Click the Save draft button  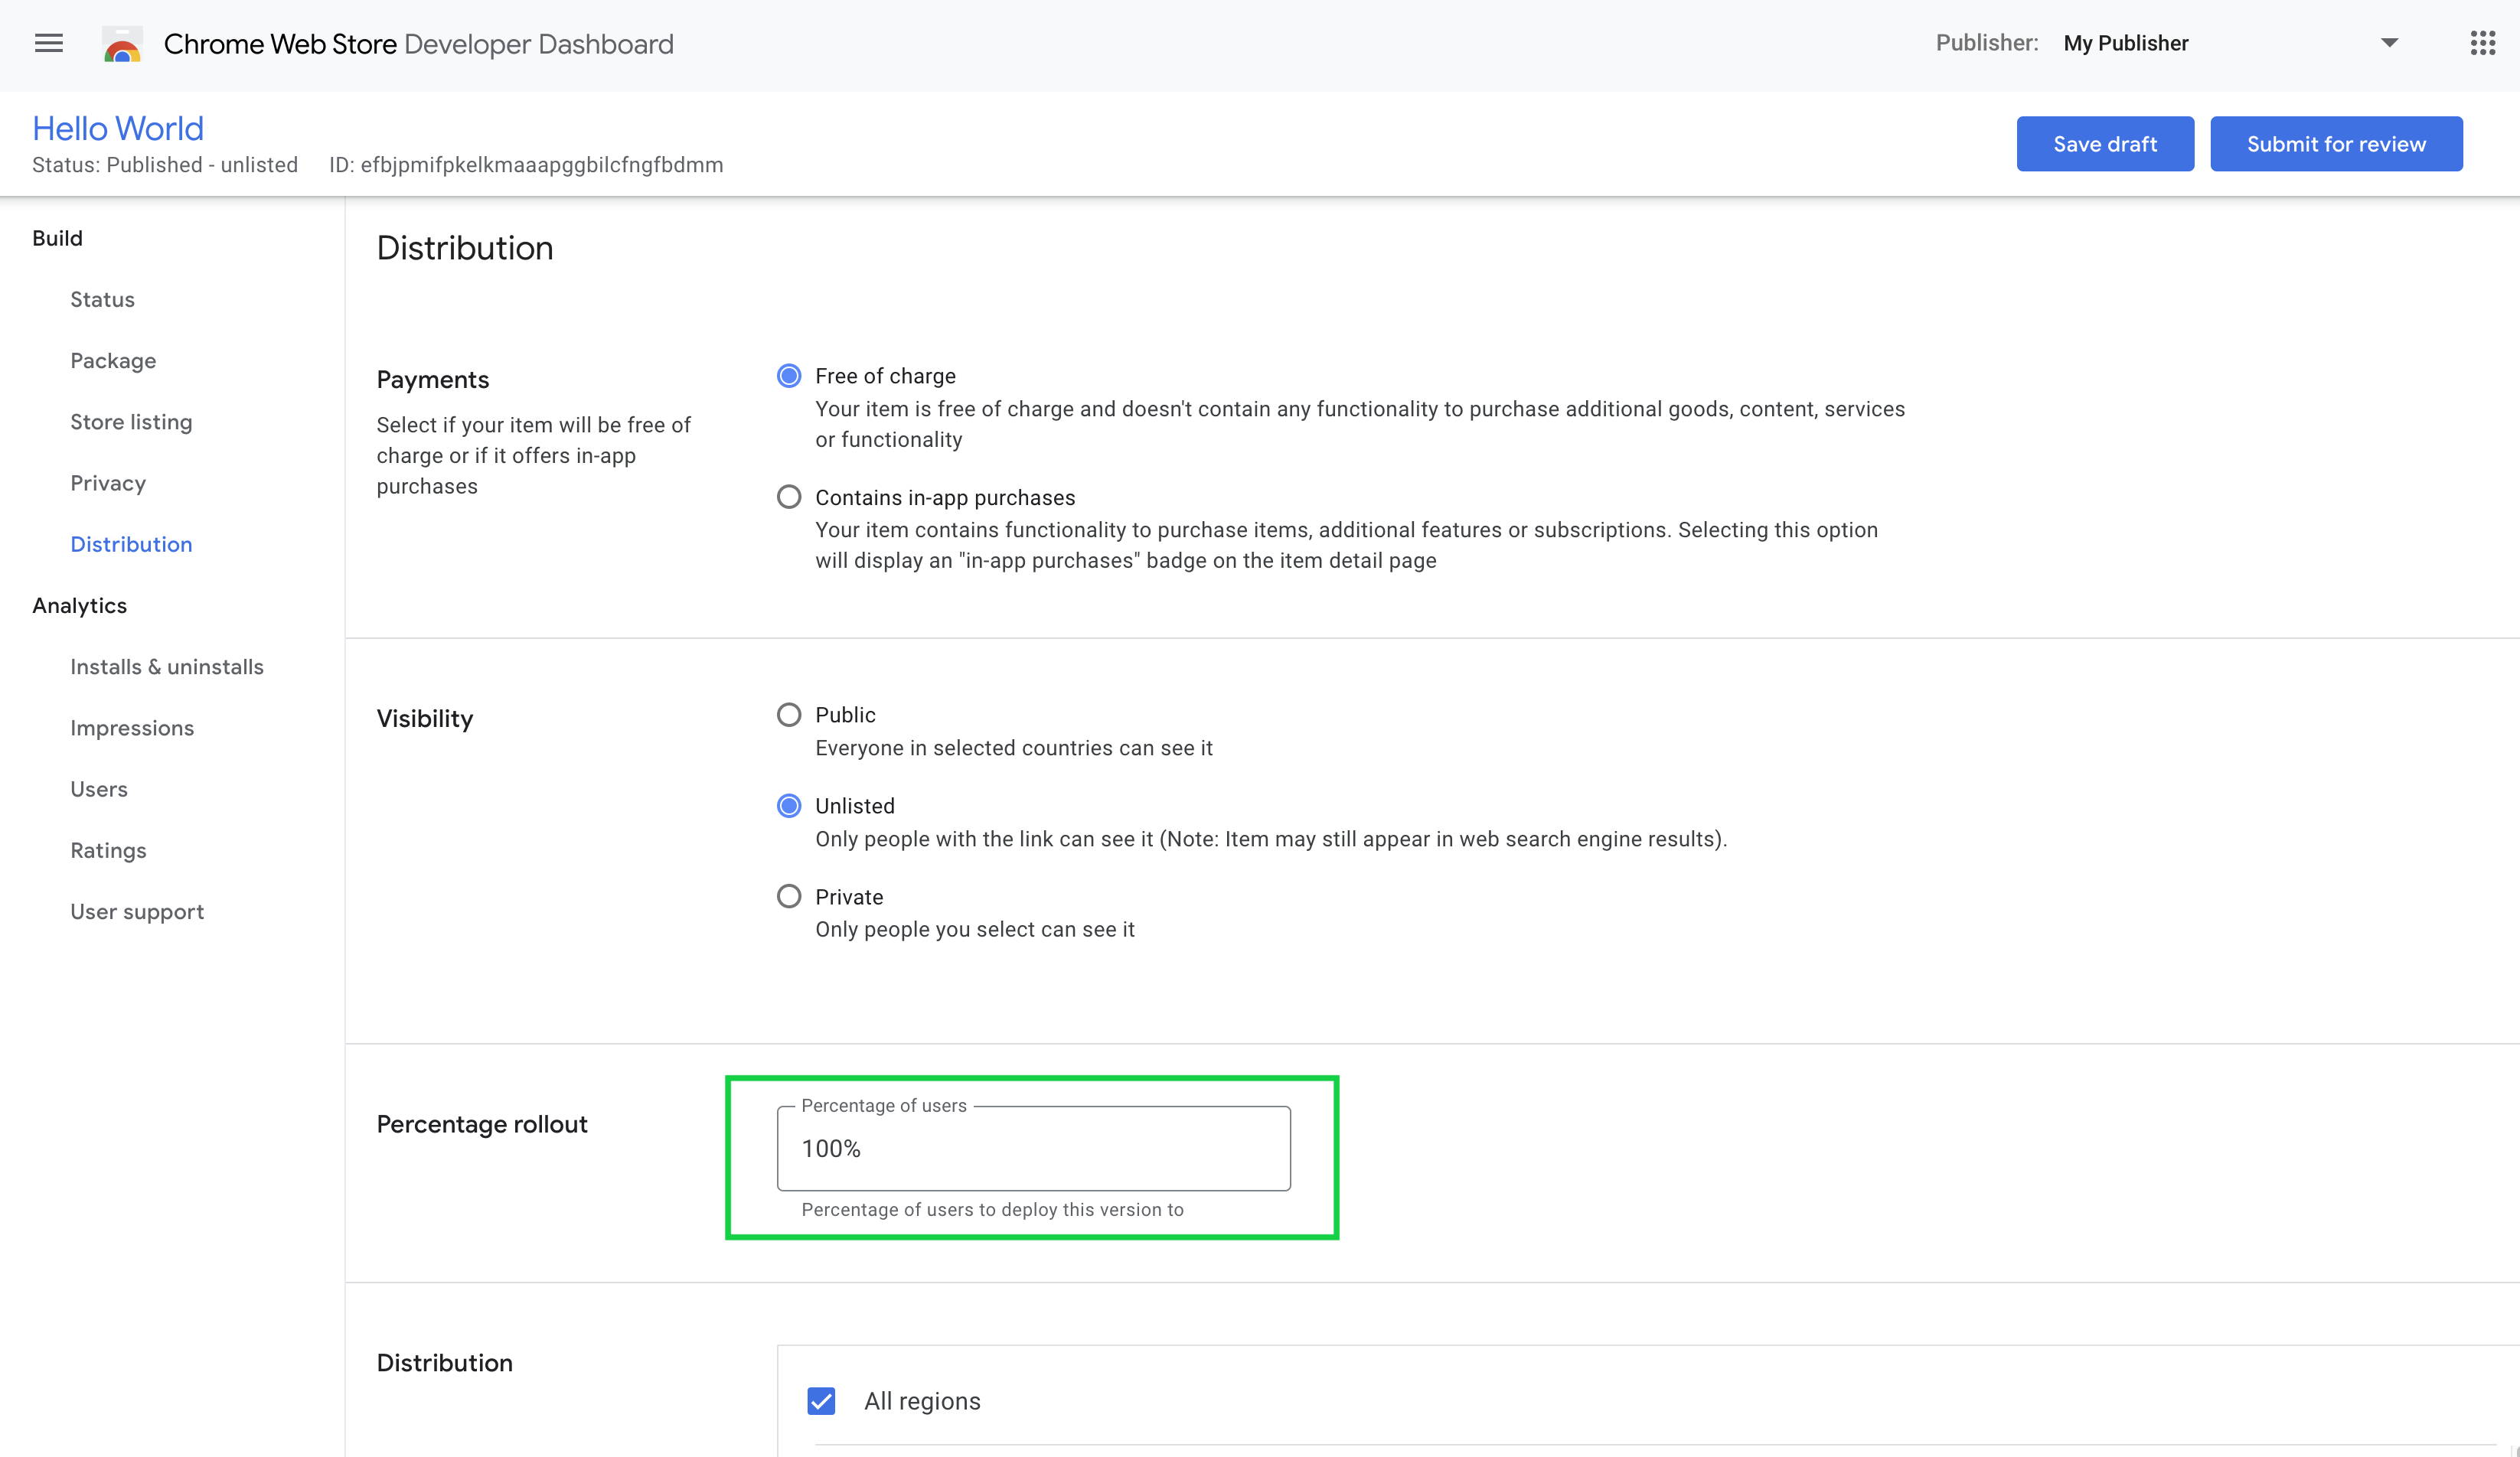(x=2106, y=144)
